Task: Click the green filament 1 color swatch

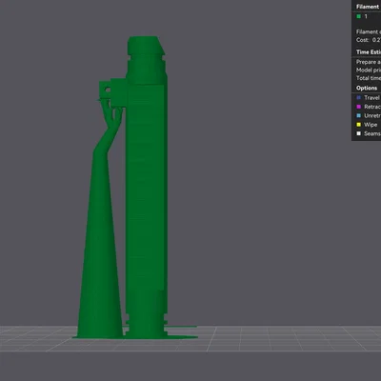Action: [x=359, y=16]
